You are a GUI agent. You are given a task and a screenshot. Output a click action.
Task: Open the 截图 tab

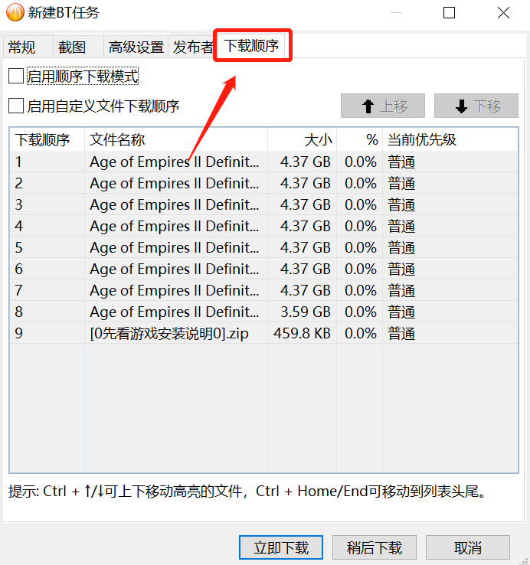coord(78,47)
